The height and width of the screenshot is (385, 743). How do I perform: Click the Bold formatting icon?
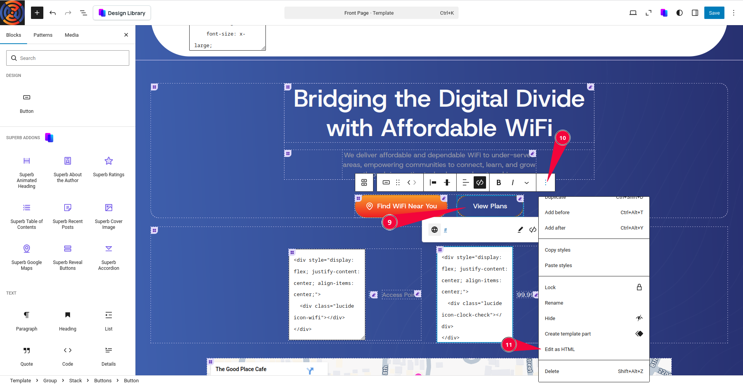(x=498, y=182)
